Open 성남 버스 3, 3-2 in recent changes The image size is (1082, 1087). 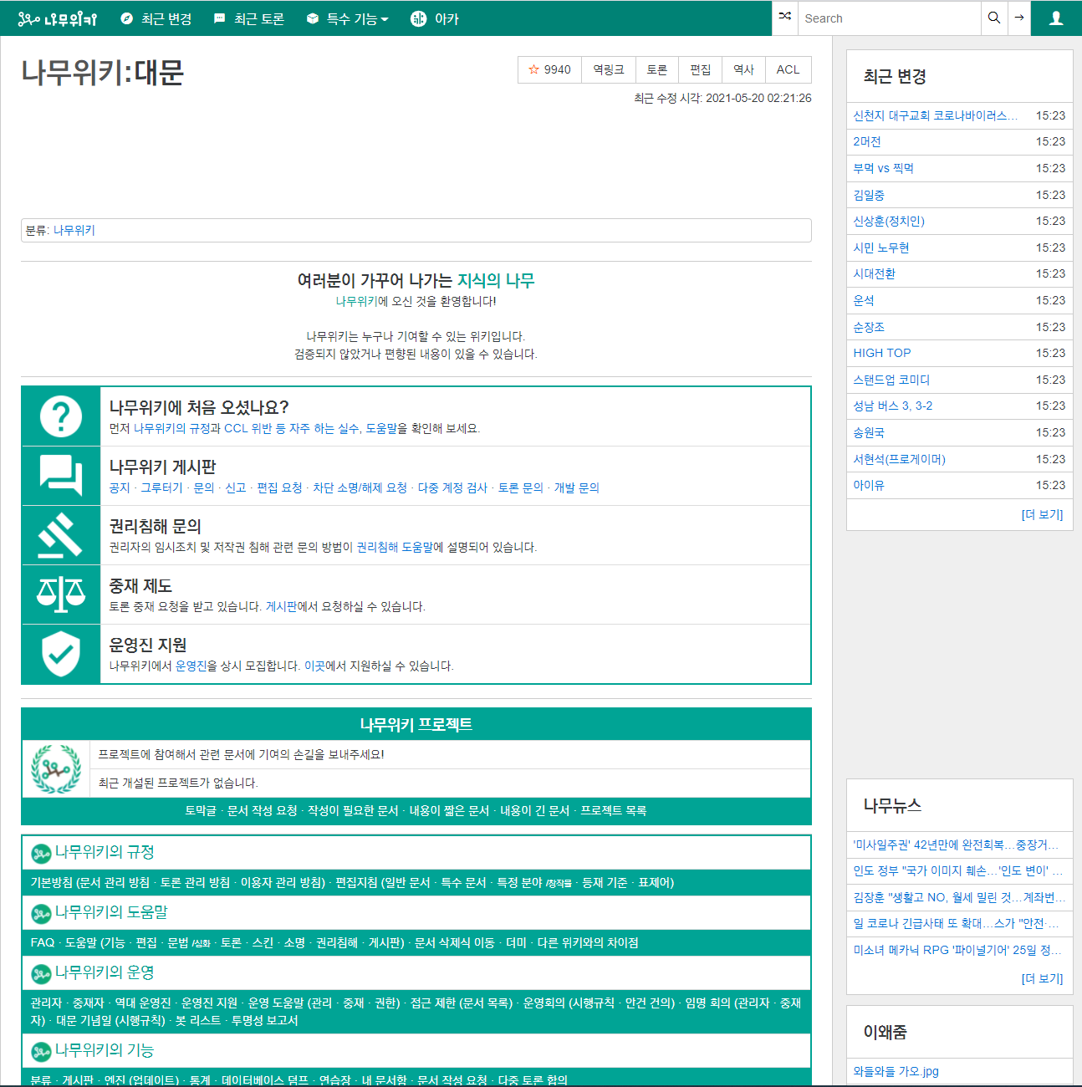892,406
